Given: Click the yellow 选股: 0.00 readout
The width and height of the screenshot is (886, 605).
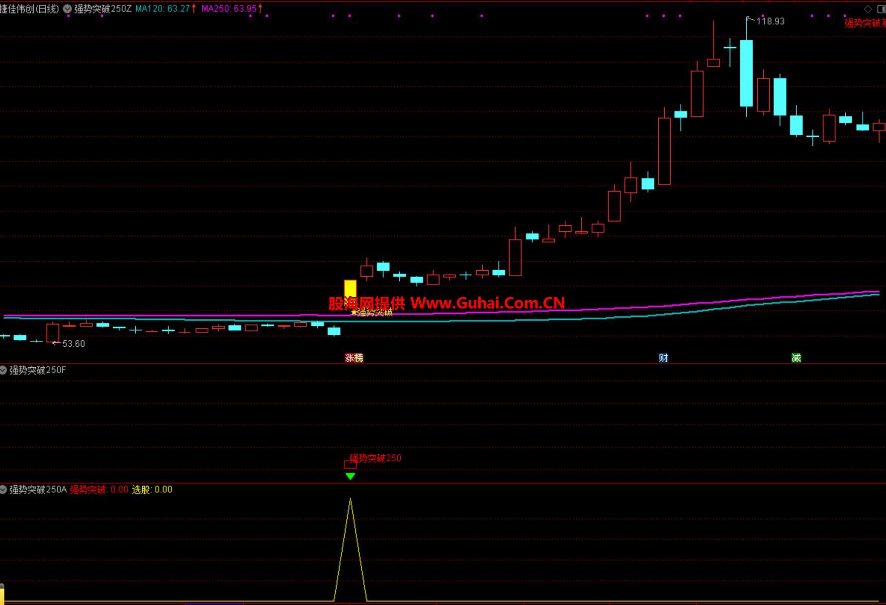Looking at the screenshot, I should [x=152, y=490].
